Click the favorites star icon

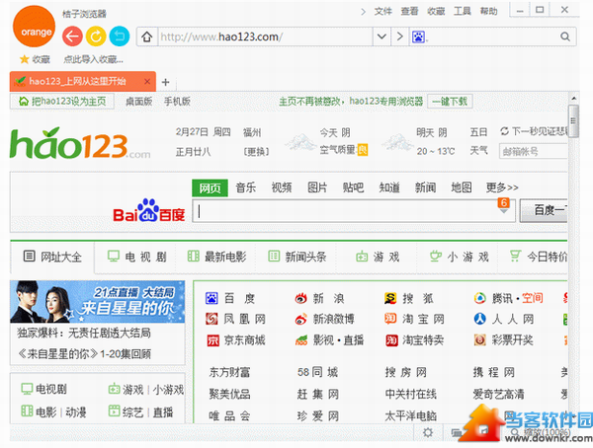click(24, 59)
